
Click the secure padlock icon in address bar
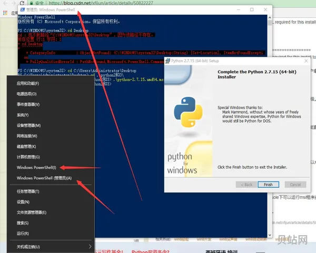(x=32, y=3)
